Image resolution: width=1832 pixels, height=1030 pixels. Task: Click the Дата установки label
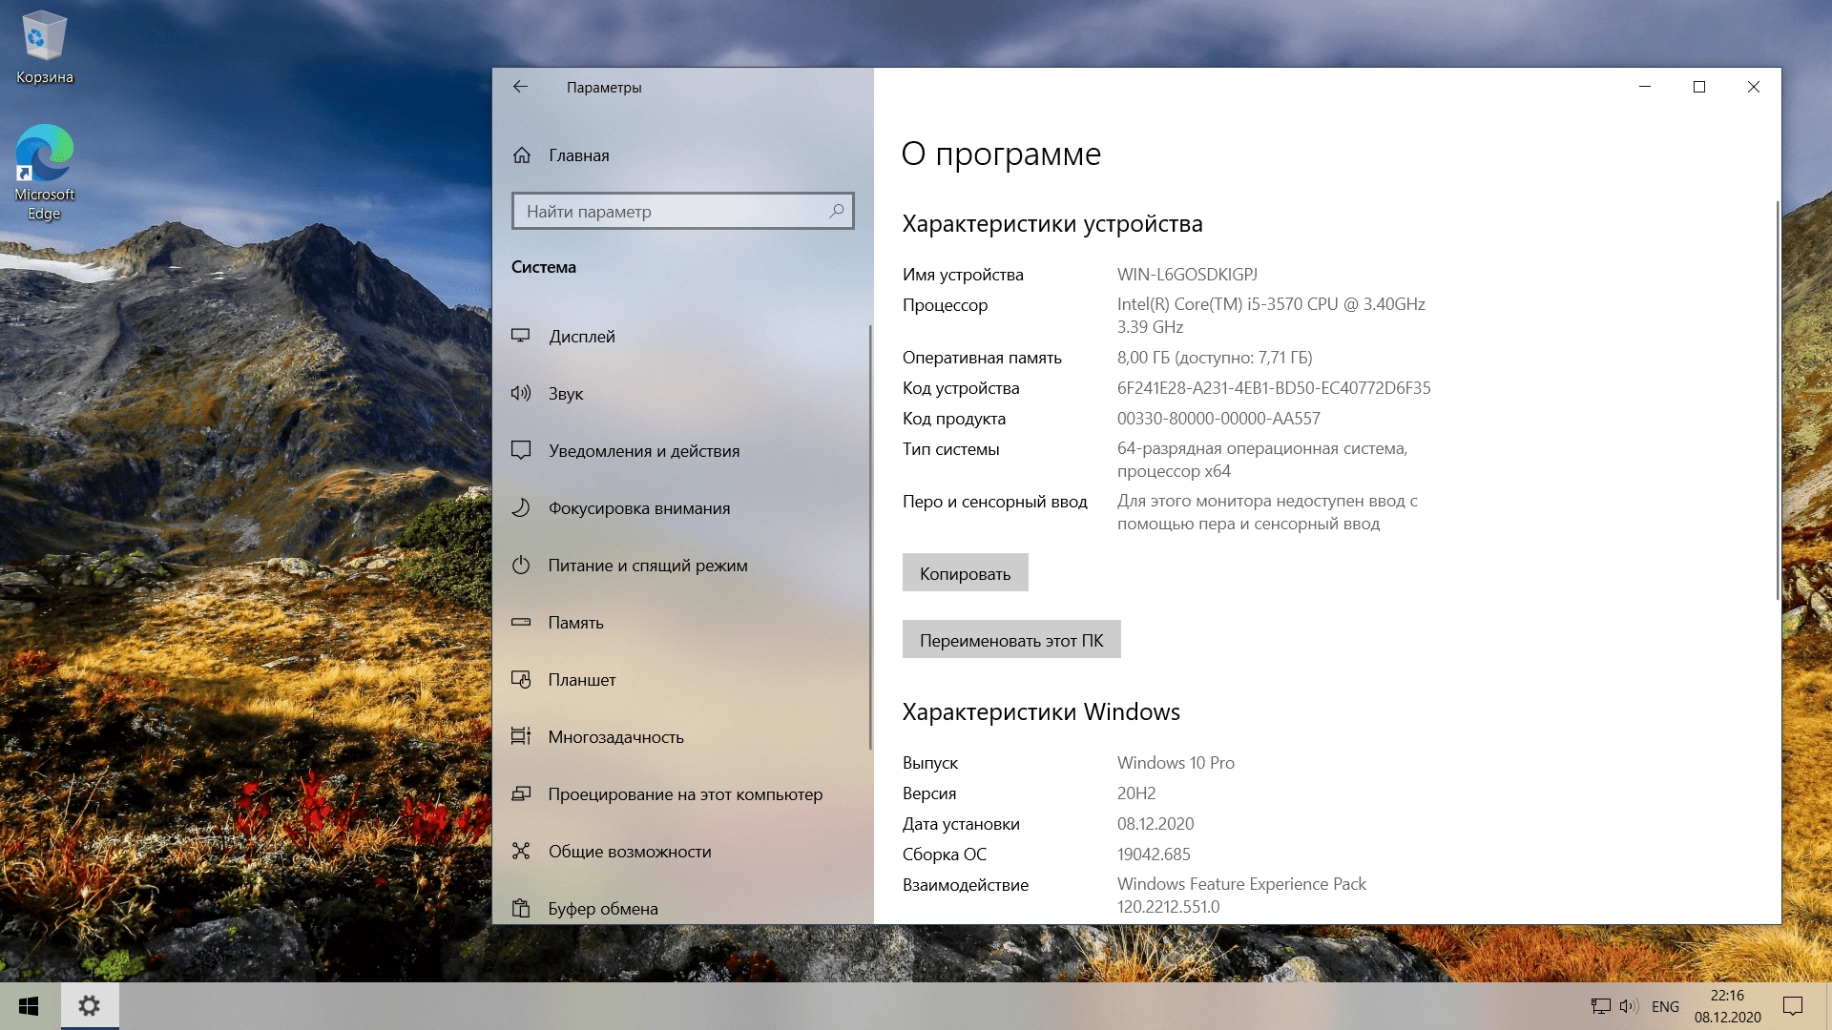[x=961, y=824]
